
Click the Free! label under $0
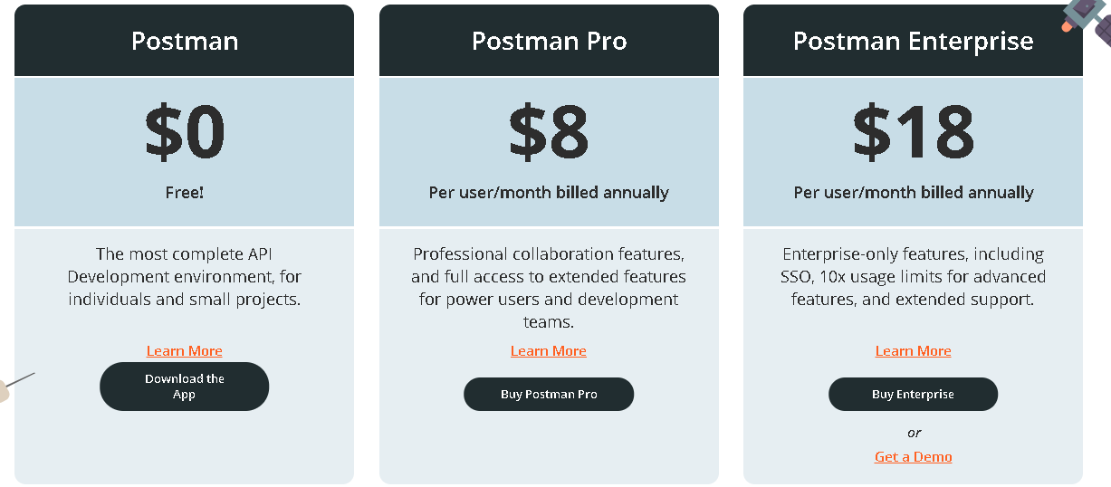coord(185,193)
